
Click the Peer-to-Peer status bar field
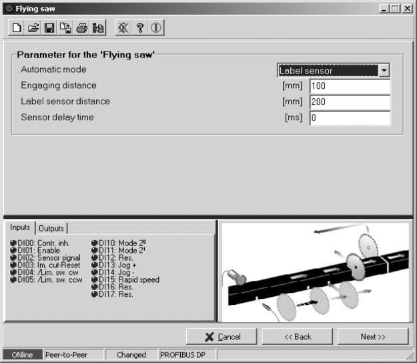point(74,355)
